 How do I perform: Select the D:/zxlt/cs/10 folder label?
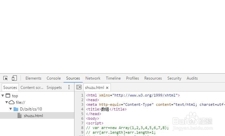31,109
